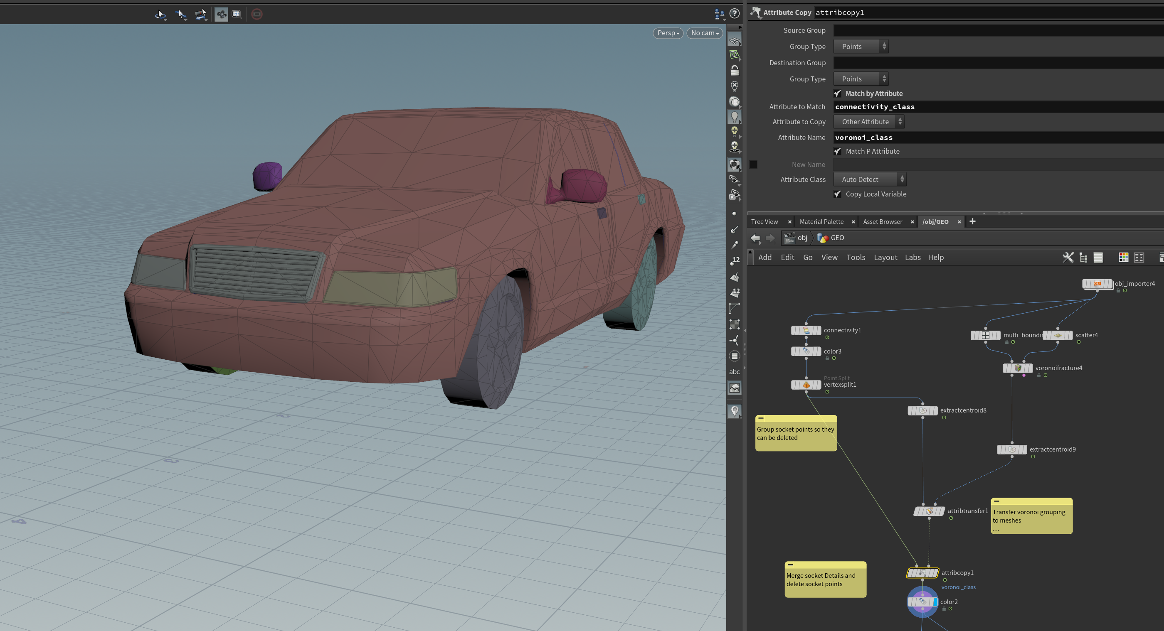The width and height of the screenshot is (1164, 631).
Task: Disable the Copy Local Variable checkbox
Action: [838, 194]
